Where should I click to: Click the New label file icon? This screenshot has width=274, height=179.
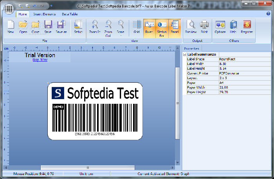[x=11, y=27]
